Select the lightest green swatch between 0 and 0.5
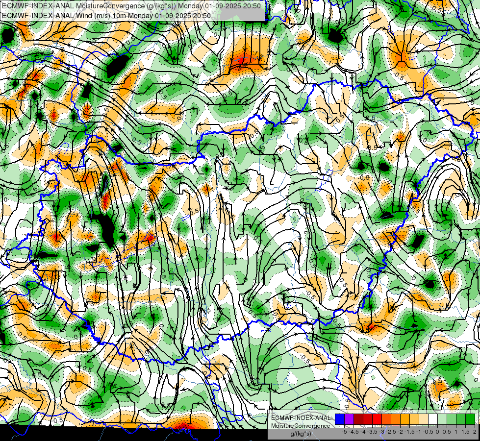The height and width of the screenshot is (441, 480). 442,419
